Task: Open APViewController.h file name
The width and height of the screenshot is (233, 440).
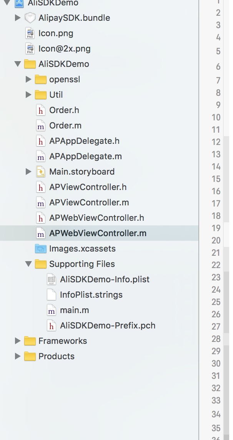Action: pos(88,187)
